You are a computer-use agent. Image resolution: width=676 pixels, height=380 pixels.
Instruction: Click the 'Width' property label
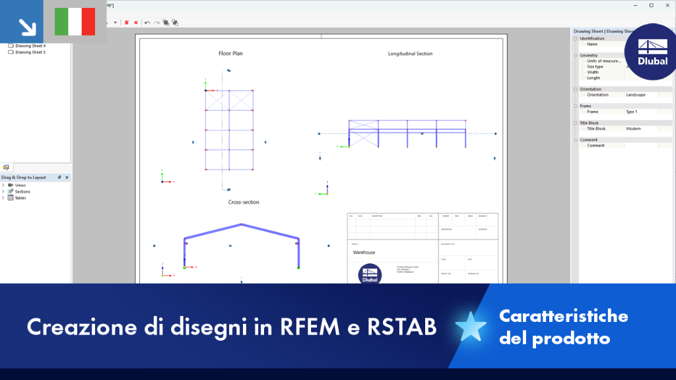click(593, 73)
